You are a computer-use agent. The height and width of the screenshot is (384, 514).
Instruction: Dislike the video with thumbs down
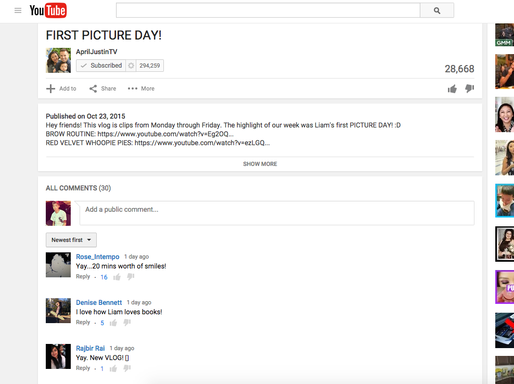469,88
